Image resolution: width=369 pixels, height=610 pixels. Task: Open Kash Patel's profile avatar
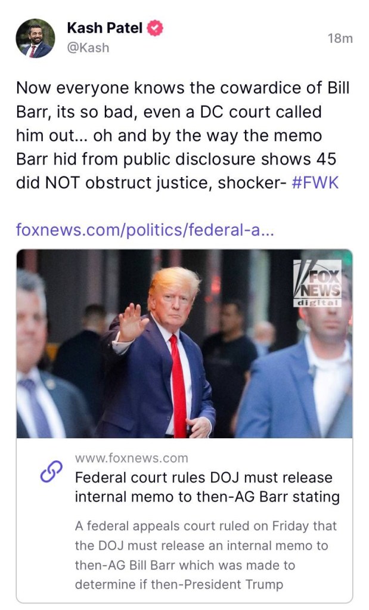[x=35, y=38]
